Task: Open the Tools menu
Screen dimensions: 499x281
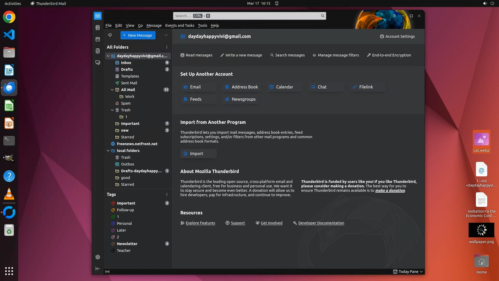Action: (x=202, y=25)
